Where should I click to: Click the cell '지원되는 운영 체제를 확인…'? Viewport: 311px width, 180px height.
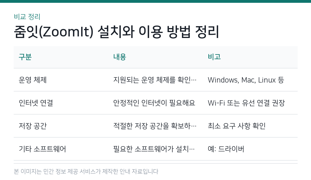(155, 80)
